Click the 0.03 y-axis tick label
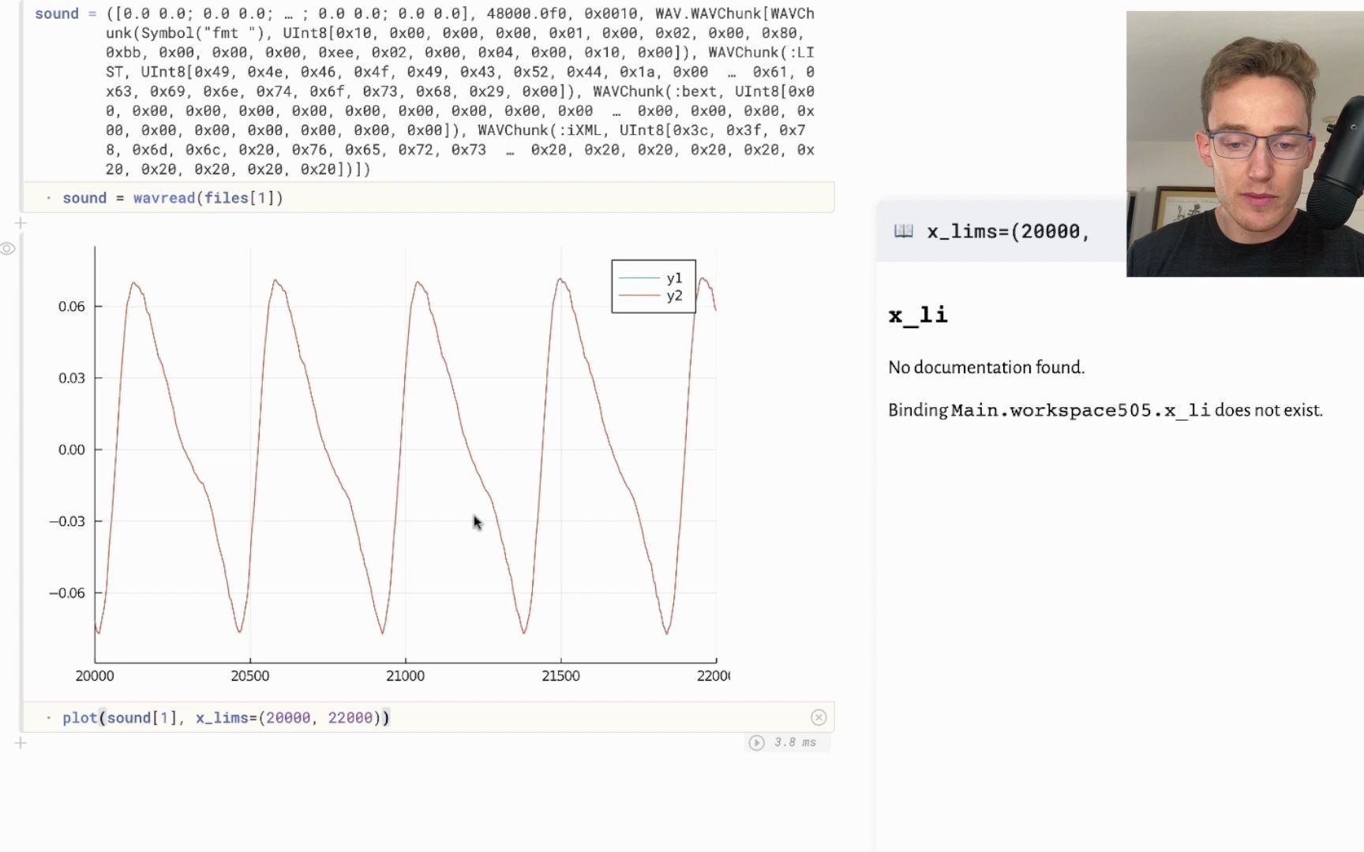Image resolution: width=1364 pixels, height=852 pixels. point(71,378)
